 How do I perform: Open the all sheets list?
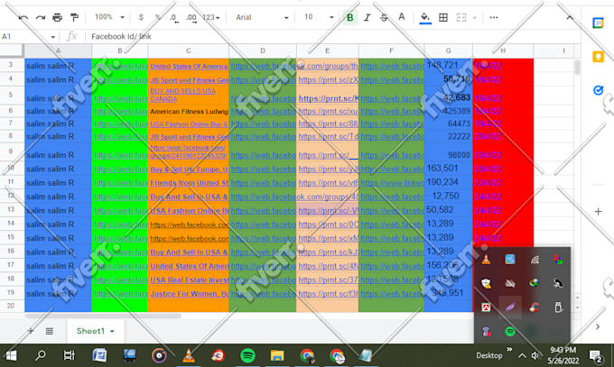[50, 331]
